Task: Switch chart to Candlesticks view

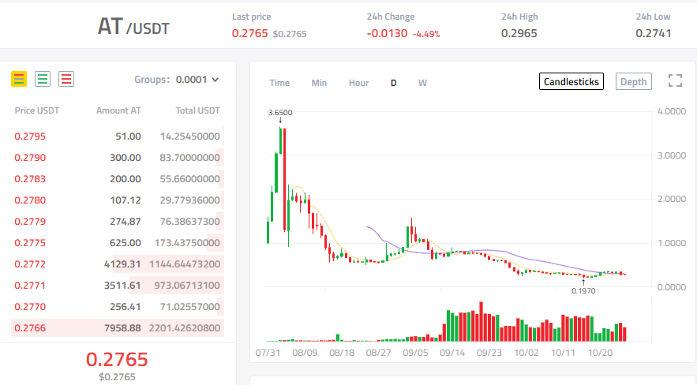Action: (571, 81)
